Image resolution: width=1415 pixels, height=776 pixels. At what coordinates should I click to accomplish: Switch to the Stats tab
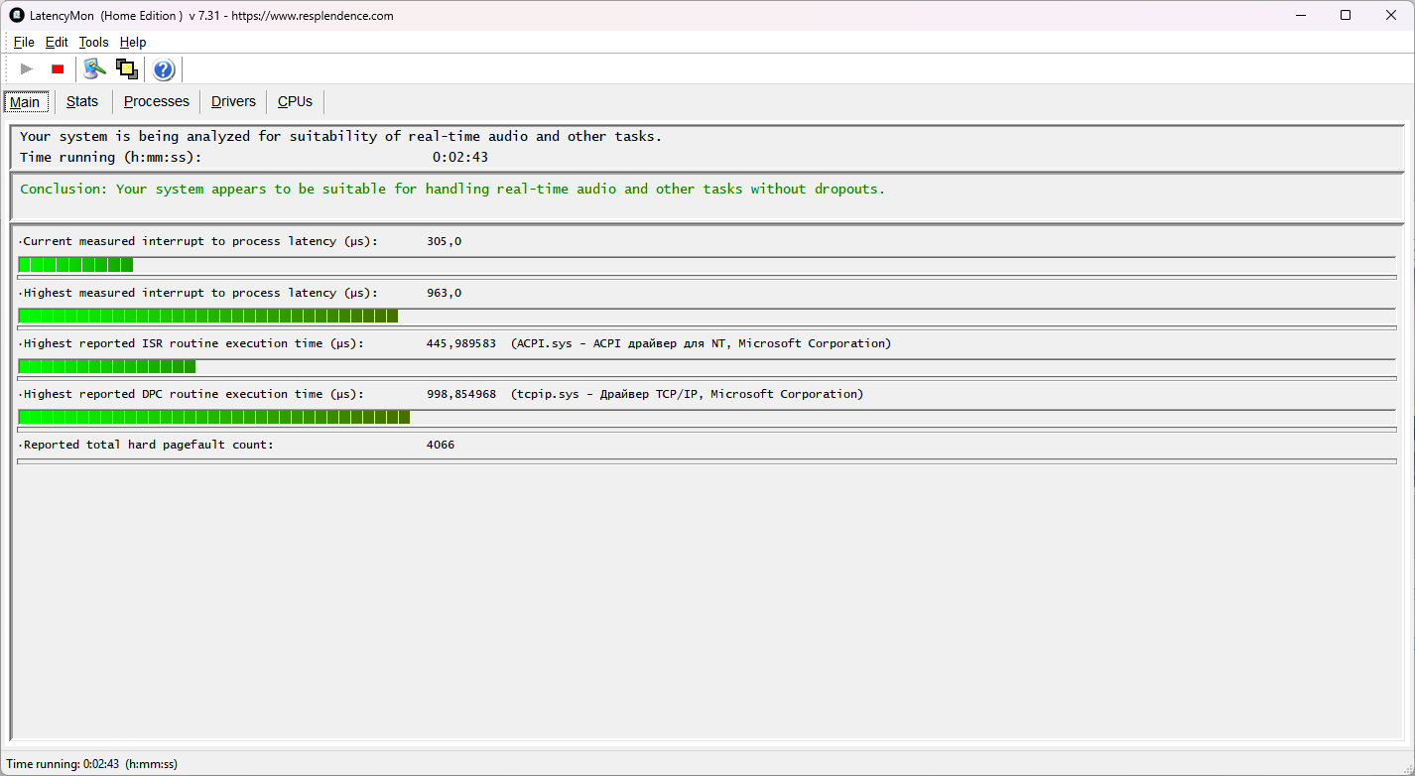[x=82, y=101]
